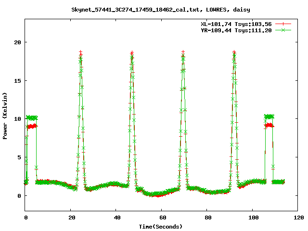Viewport: 308px width, 231px height.
Task: Click the first peak tip near 24 seconds
Action: pos(80,52)
